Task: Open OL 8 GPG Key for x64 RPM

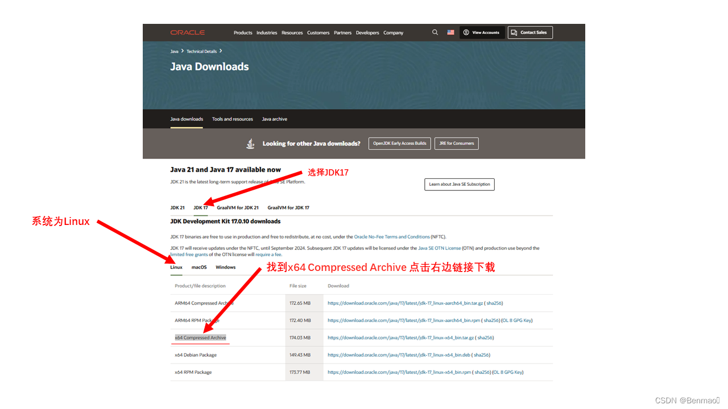Action: 507,373
